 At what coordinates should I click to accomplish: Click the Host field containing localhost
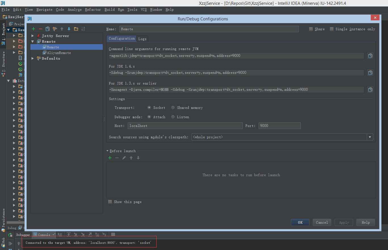(185, 126)
